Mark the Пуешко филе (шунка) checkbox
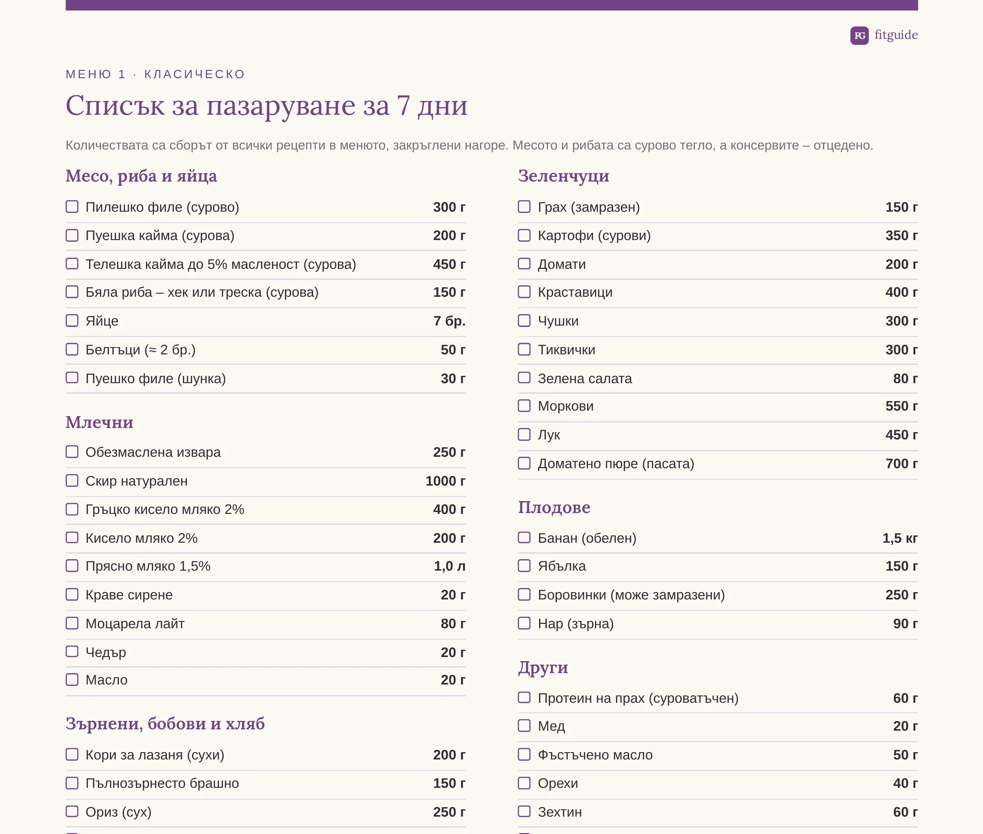This screenshot has height=834, width=983. coord(72,378)
